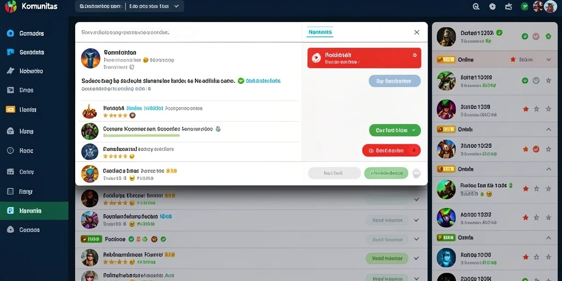Click the red pill button in the dialog
This screenshot has width=562, height=281.
(x=391, y=150)
